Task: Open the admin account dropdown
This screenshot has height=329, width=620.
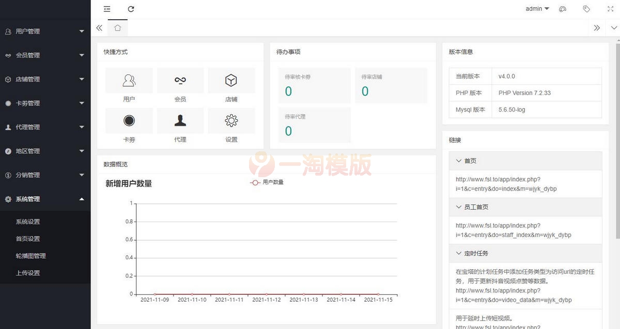Action: [x=536, y=9]
